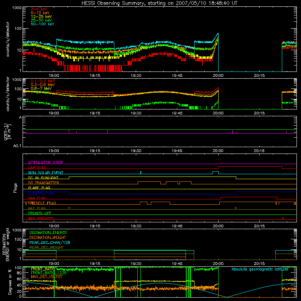
Task: Click the SAA_FLAG label
Action: click(37, 198)
